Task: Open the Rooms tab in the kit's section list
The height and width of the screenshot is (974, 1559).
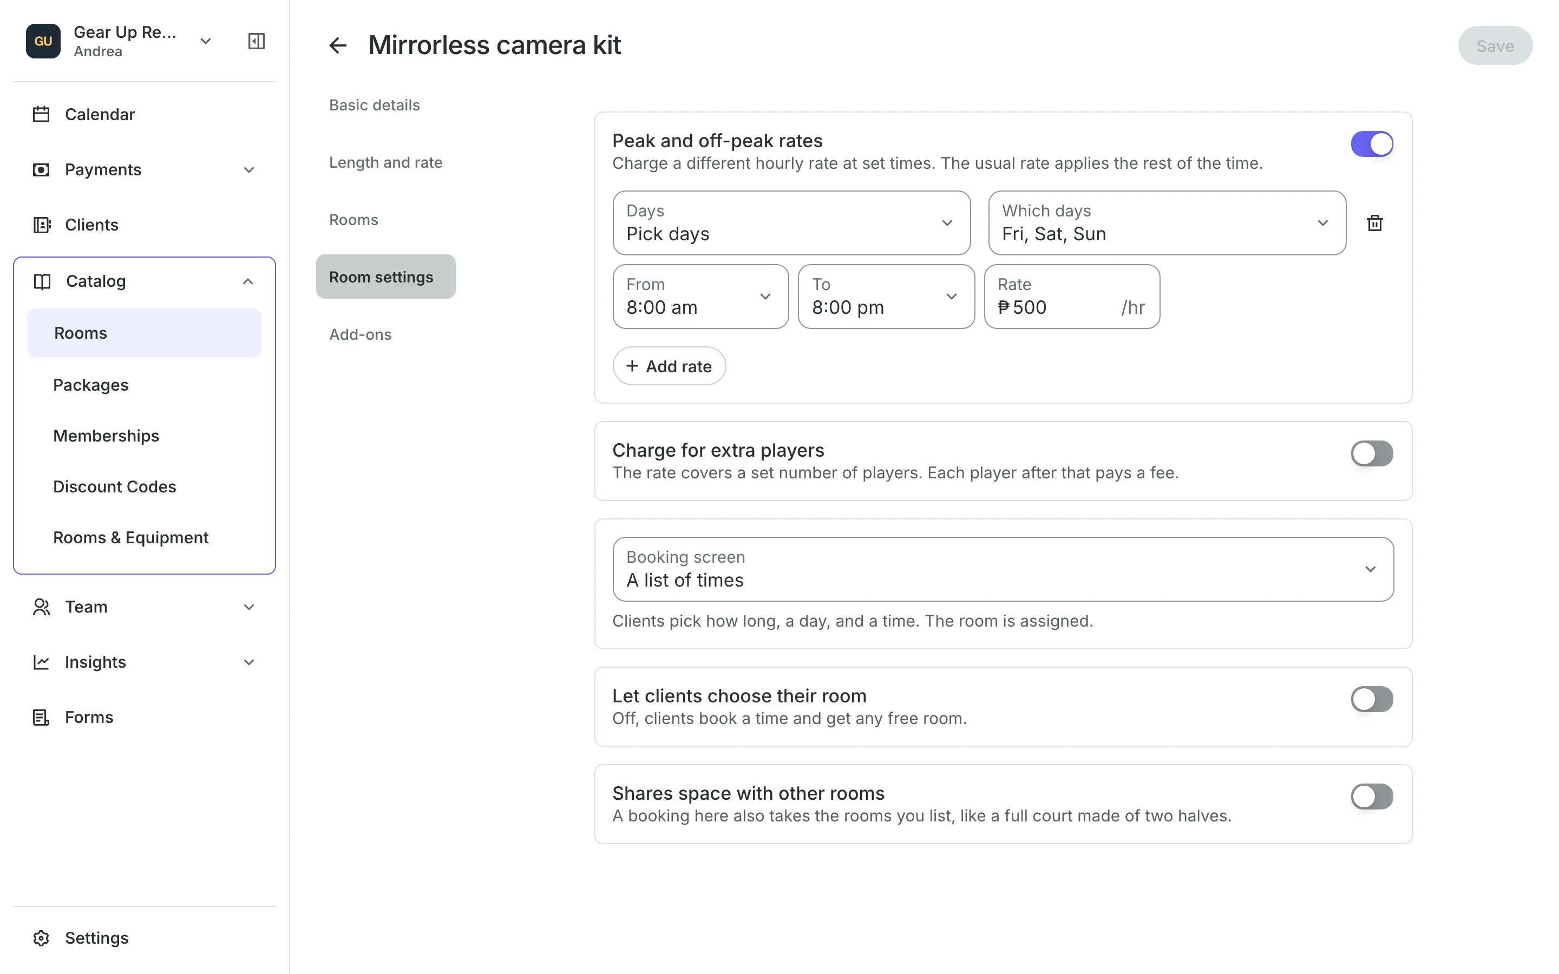Action: (x=353, y=220)
